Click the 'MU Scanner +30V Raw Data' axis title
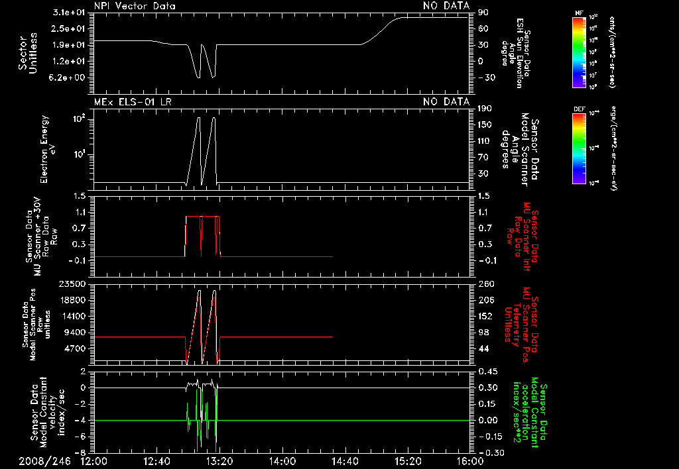Screen dimensions: 679x469 (42, 237)
